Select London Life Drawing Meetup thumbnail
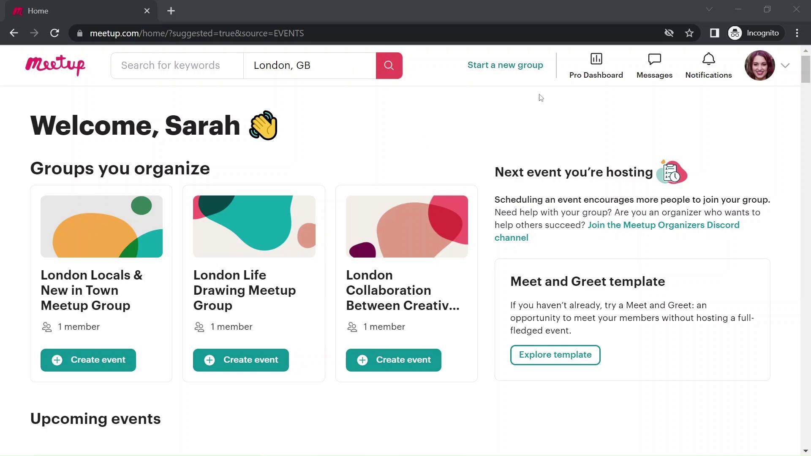 point(254,225)
